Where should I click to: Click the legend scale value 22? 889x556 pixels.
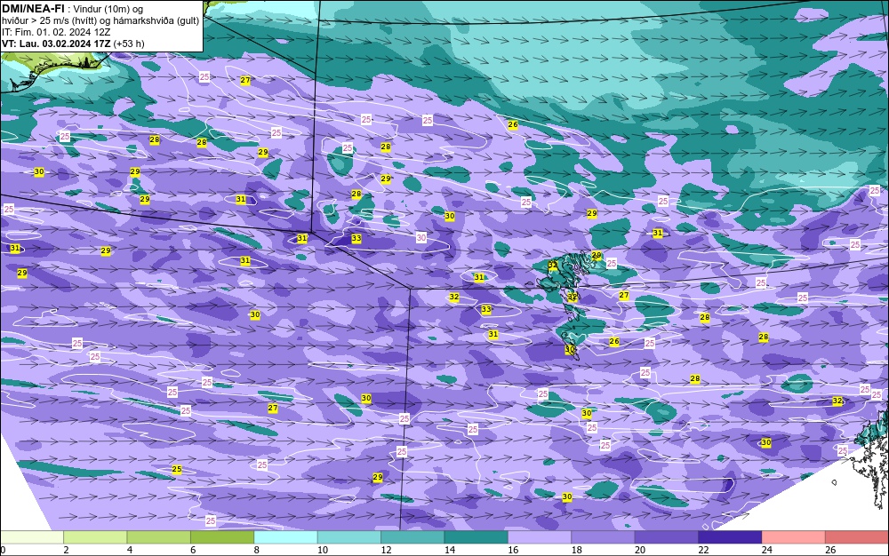pos(703,550)
